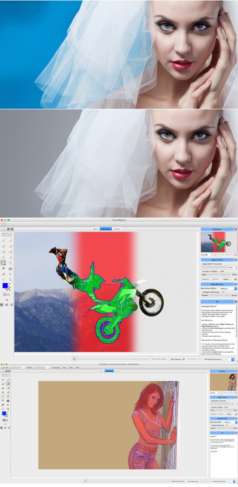
Task: Enable Show Object Edges in motorbike window
Action: point(151,359)
